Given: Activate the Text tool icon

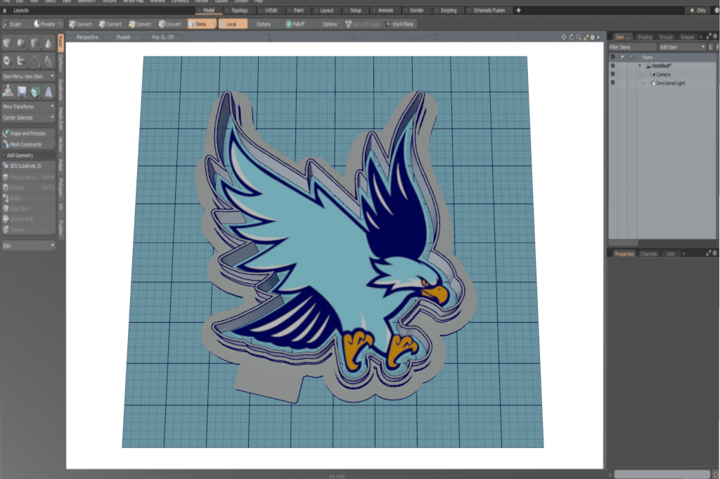Looking at the screenshot, I should [48, 61].
